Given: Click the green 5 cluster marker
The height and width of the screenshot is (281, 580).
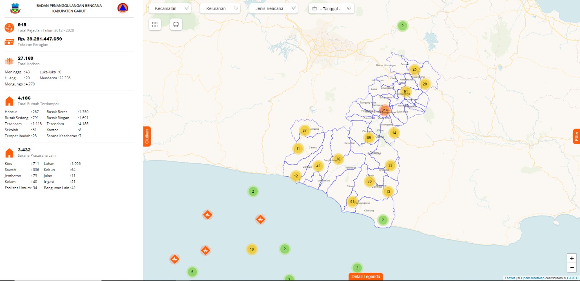Looking at the screenshot, I should pyautogui.click(x=192, y=272).
